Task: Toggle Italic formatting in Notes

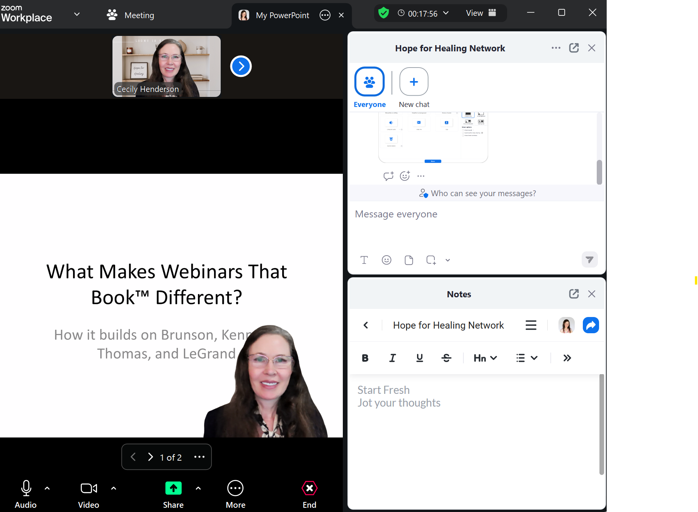Action: [x=392, y=358]
